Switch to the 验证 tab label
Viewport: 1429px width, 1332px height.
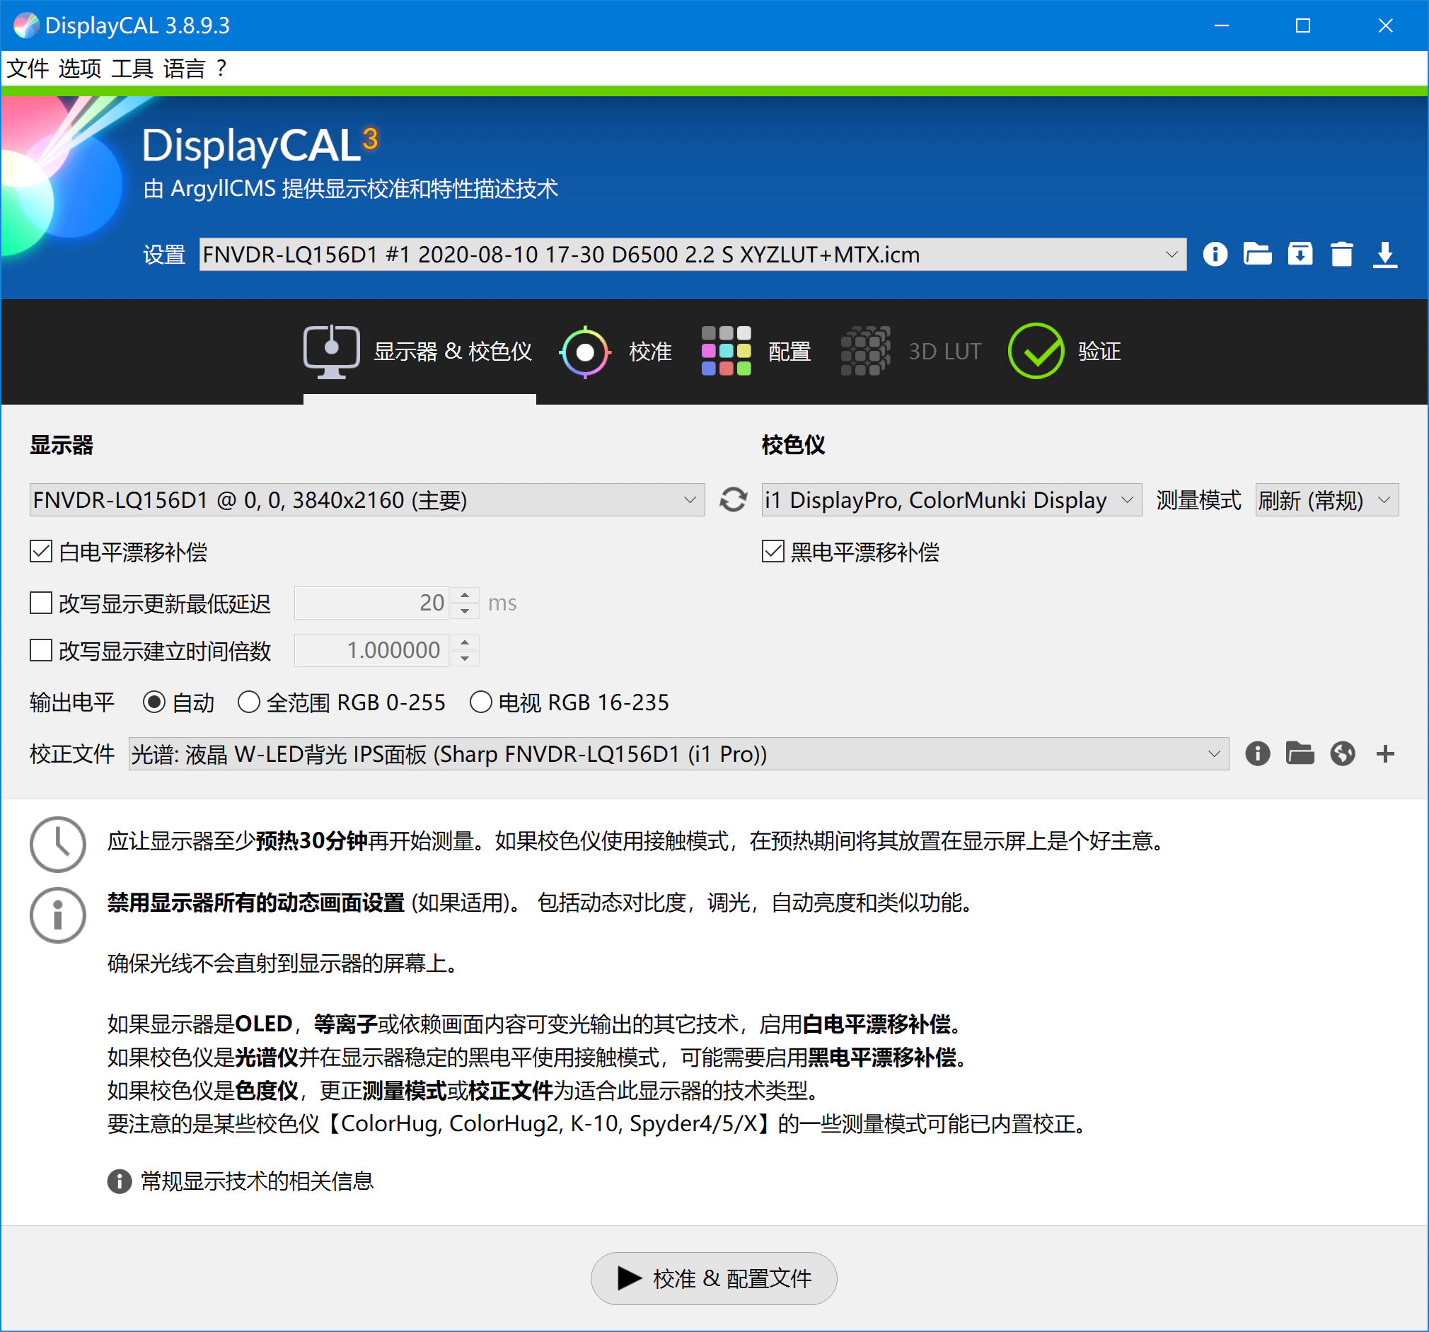click(1100, 352)
